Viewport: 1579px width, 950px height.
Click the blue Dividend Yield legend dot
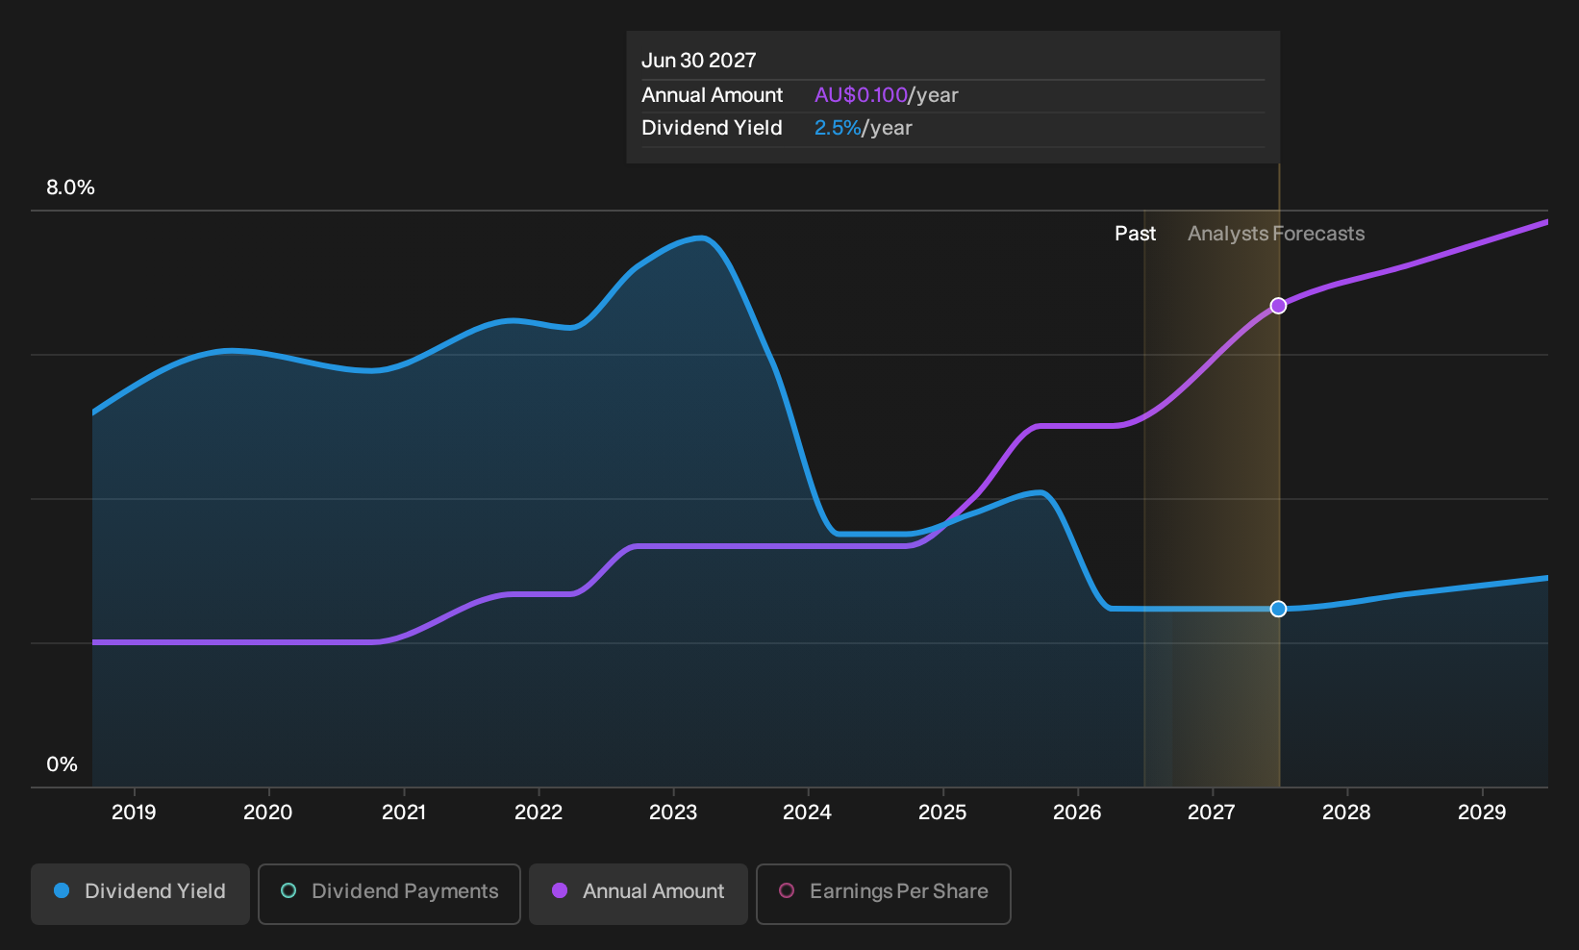[62, 890]
